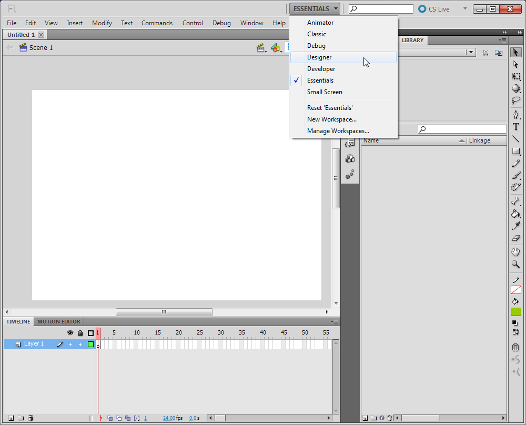Image resolution: width=526 pixels, height=425 pixels.
Task: Pin the current library with pushpin
Action: [484, 53]
